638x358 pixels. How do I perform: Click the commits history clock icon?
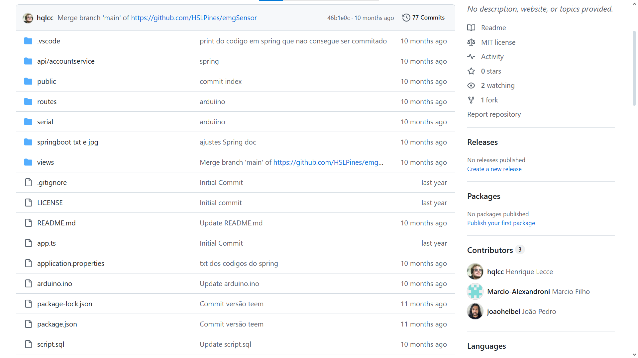pyautogui.click(x=406, y=18)
